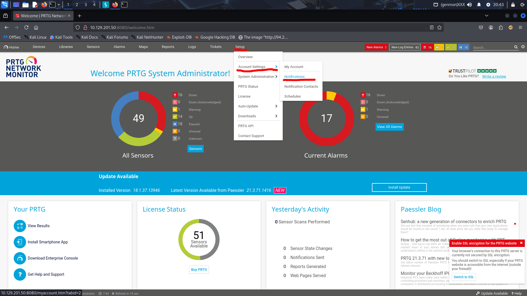The image size is (527, 296).
Task: Click the blue Paused sensors status badge
Action: [x=463, y=47]
